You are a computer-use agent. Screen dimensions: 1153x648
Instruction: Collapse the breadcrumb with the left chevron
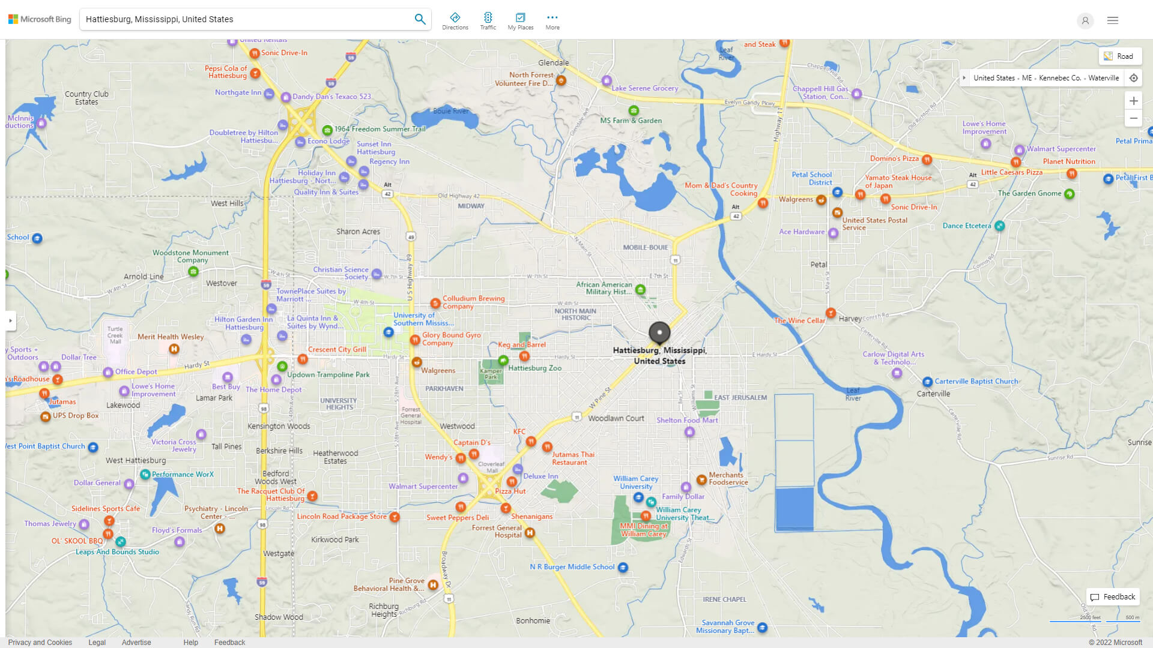pyautogui.click(x=964, y=77)
